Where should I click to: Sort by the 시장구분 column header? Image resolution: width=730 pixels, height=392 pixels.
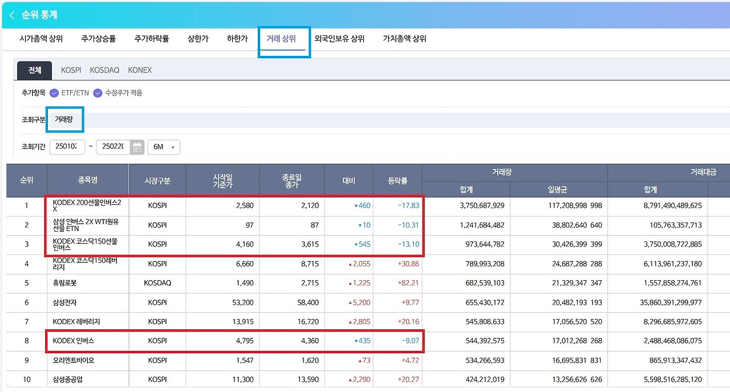157,180
